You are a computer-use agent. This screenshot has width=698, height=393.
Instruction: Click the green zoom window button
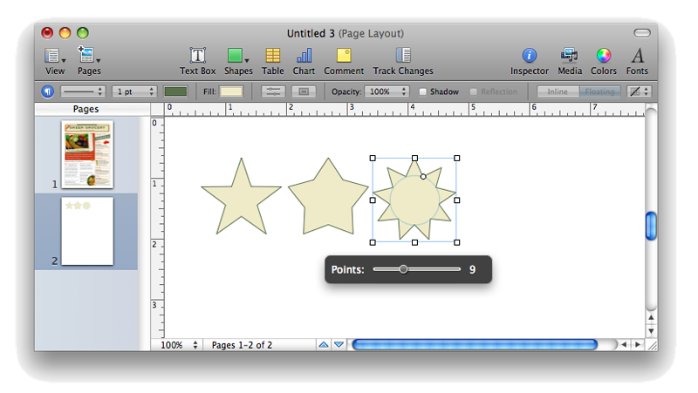[x=83, y=33]
